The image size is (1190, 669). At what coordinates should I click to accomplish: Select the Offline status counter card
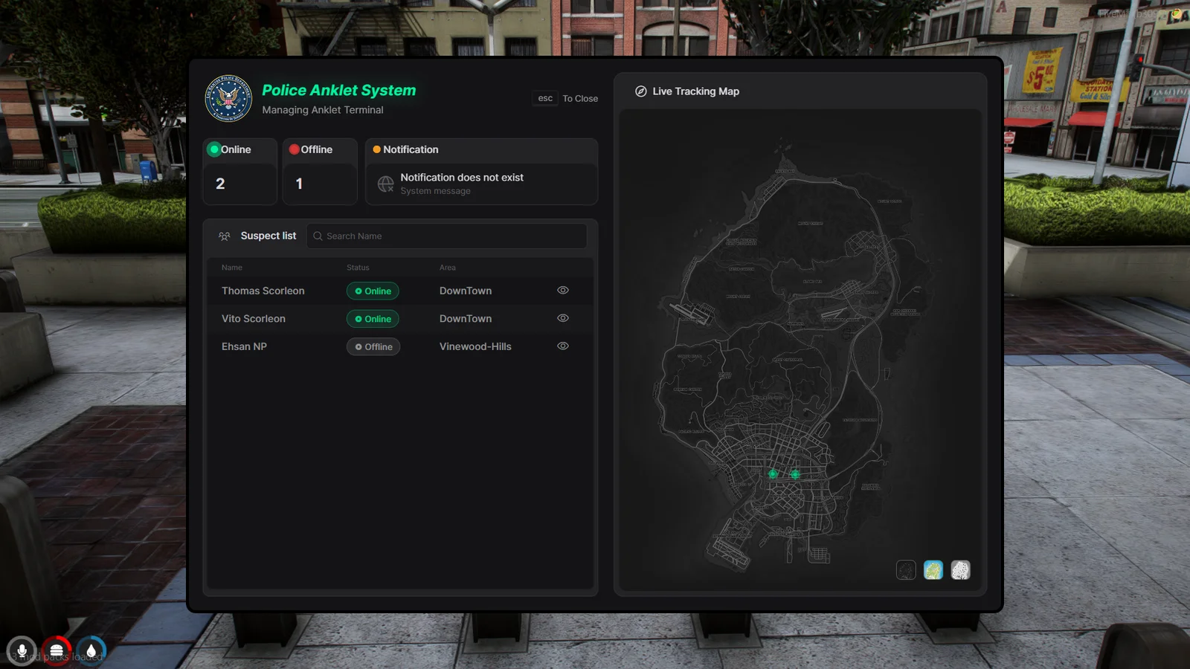click(320, 172)
